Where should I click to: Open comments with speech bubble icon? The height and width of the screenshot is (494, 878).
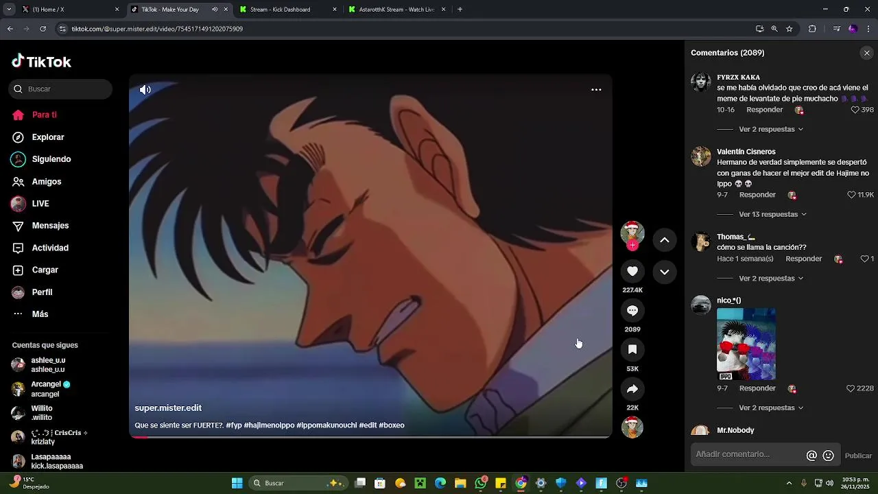coord(632,310)
